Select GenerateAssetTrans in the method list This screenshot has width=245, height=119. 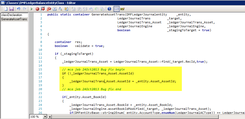(x=14, y=19)
